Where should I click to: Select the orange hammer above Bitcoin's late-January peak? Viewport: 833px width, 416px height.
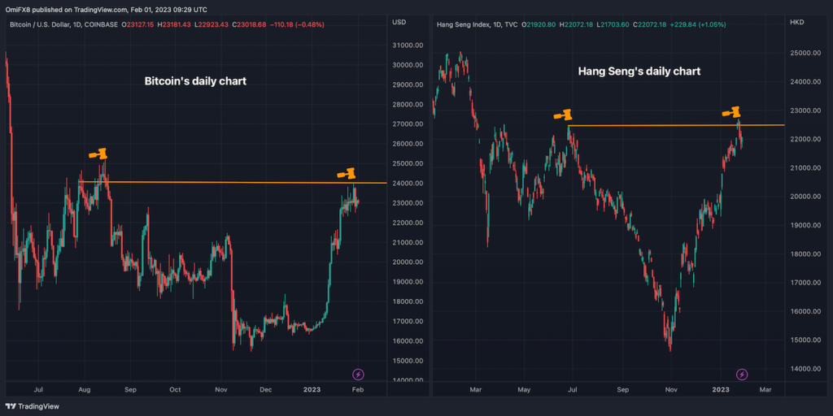point(347,173)
